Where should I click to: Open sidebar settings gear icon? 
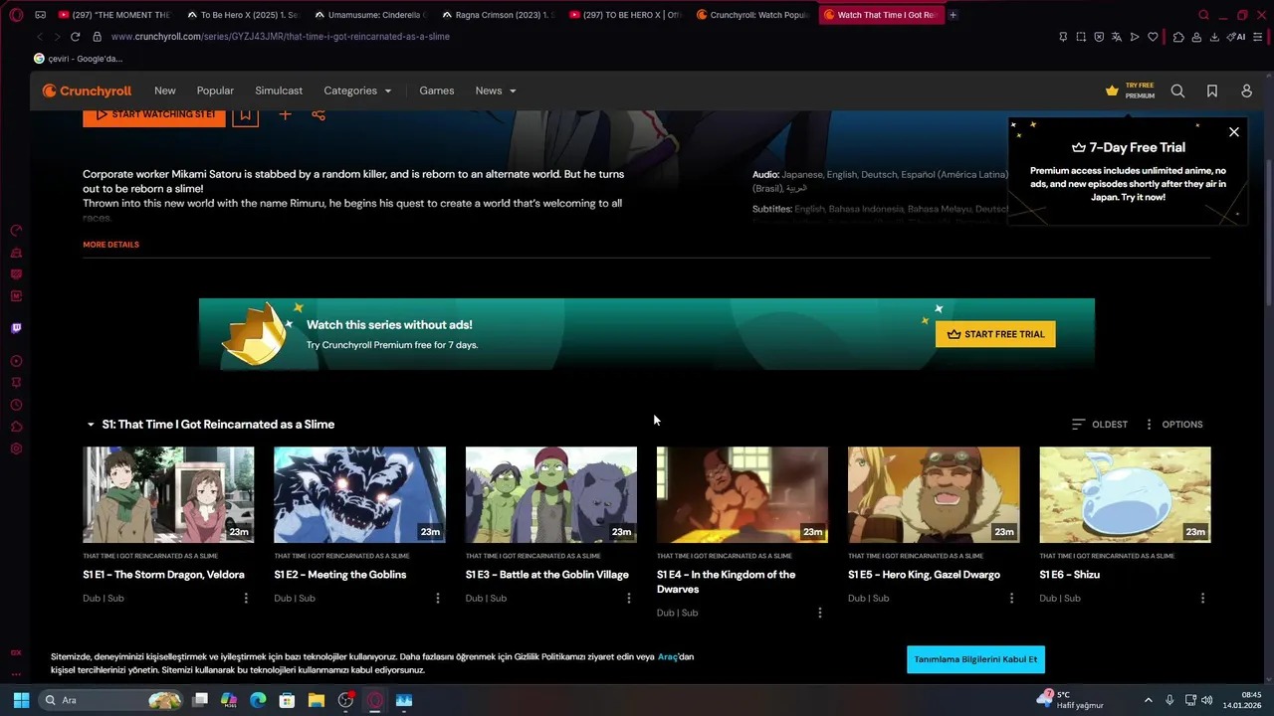(x=16, y=448)
